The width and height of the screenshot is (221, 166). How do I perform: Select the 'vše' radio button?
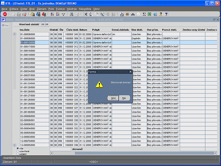18,148
